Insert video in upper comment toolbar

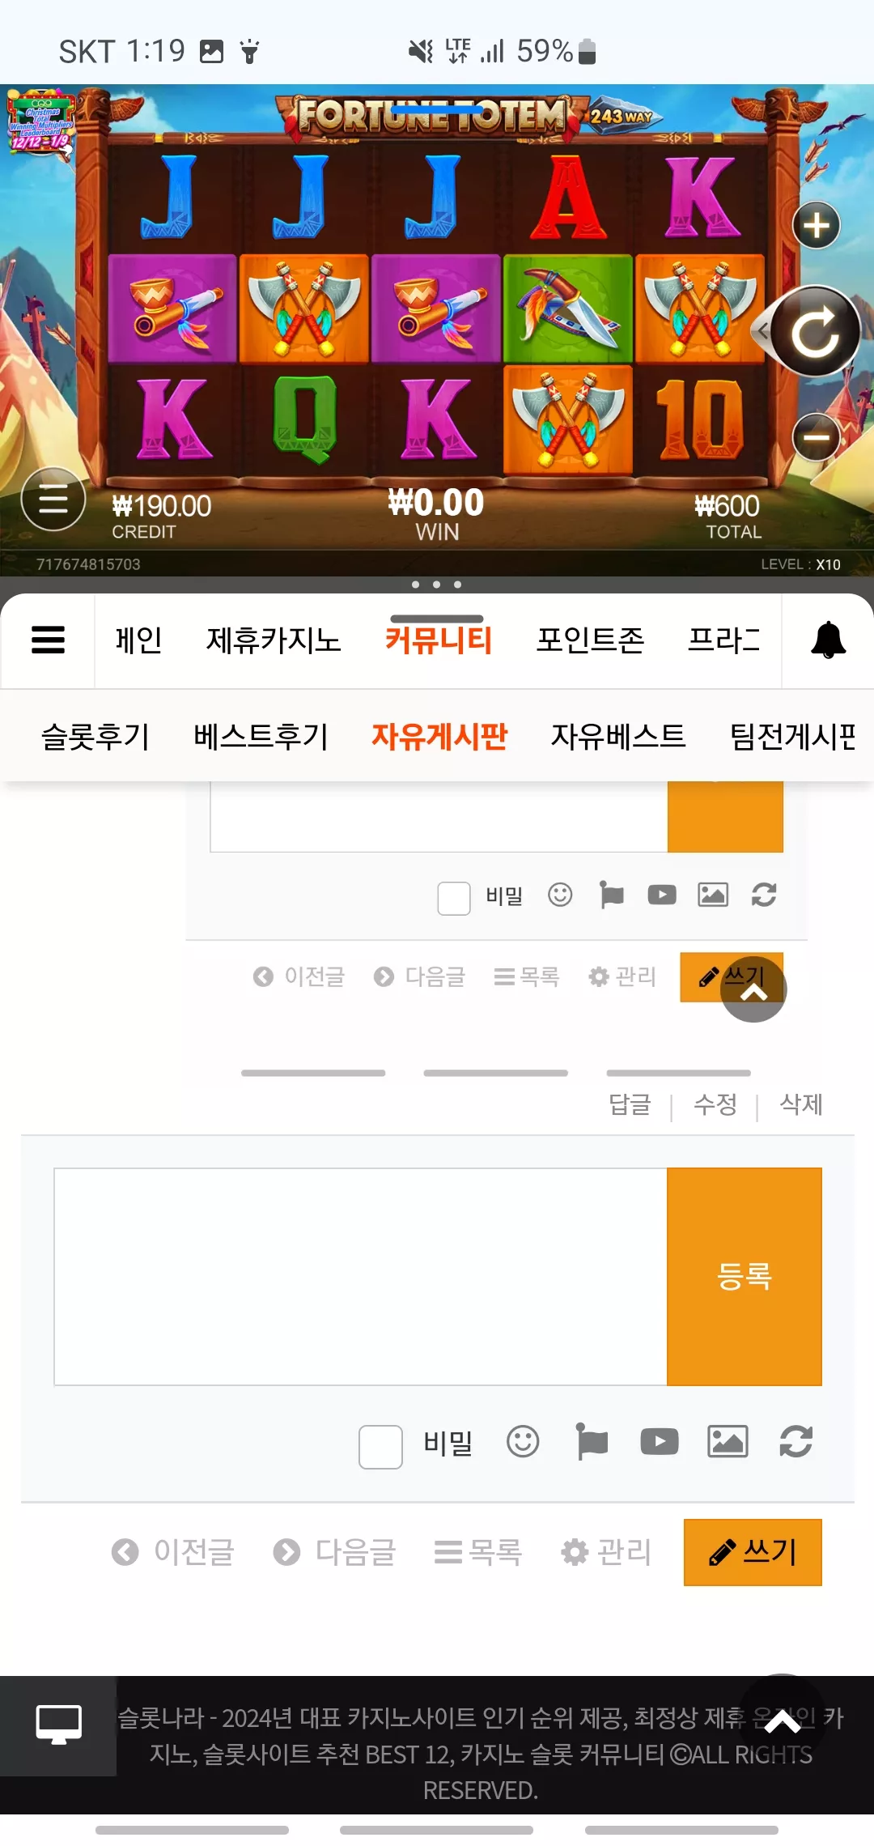point(662,895)
